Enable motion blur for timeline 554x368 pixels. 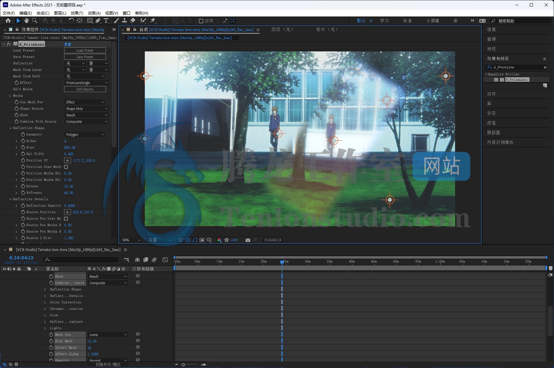[x=154, y=260]
